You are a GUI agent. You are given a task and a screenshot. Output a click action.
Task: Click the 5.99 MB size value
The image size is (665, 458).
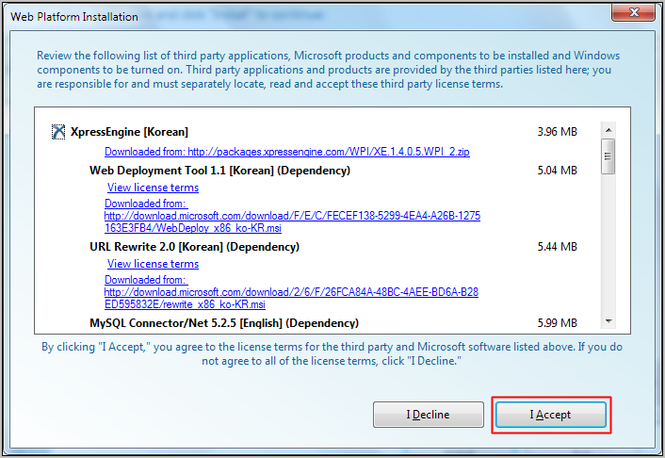[558, 323]
